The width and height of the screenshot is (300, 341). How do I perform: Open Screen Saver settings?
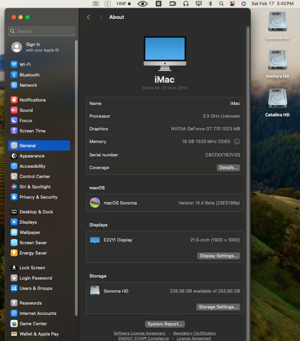[39, 243]
